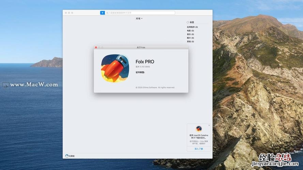Select the 音乐 (0) tag
The image size is (303, 170).
[x=190, y=34]
